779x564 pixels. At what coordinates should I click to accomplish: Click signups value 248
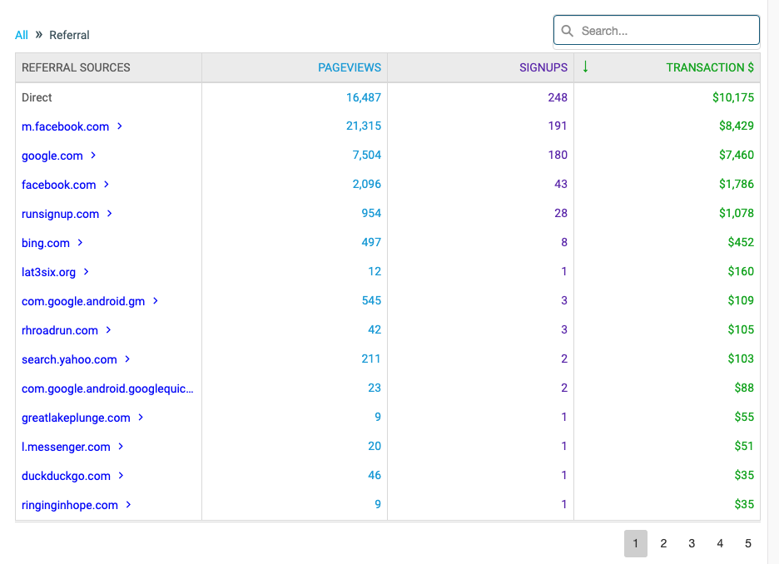pyautogui.click(x=558, y=97)
